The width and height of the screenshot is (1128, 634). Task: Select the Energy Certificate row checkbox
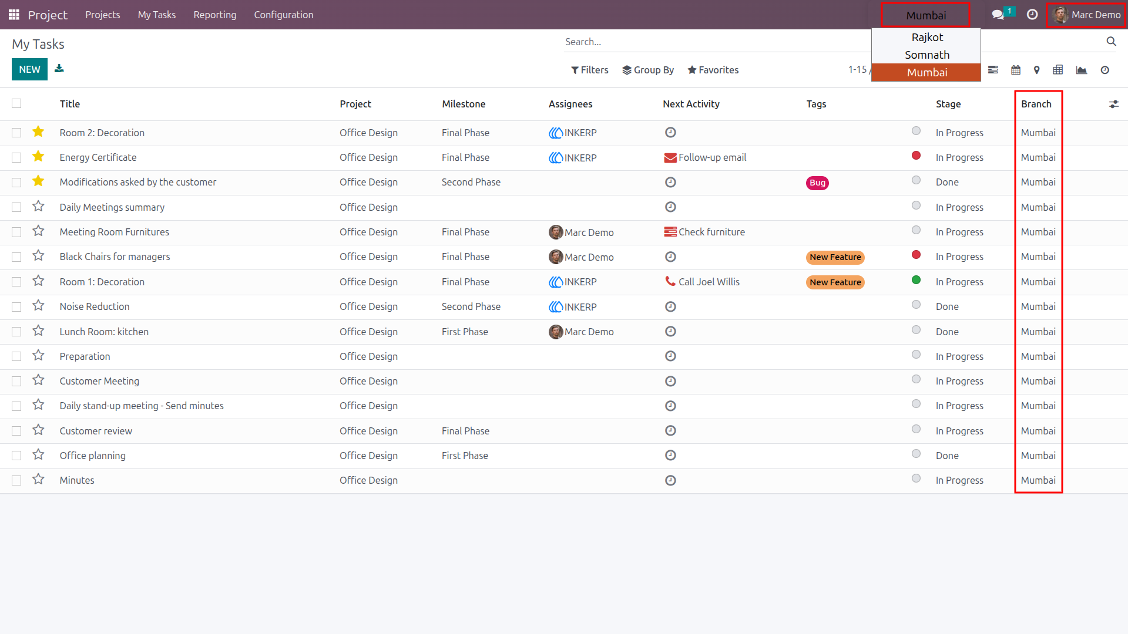point(16,157)
